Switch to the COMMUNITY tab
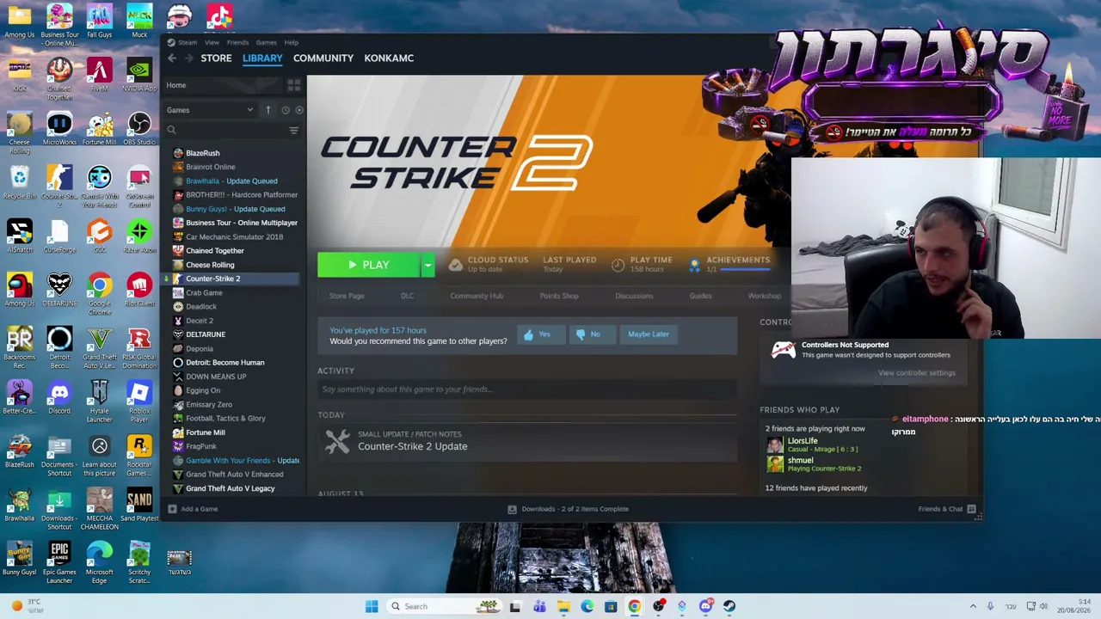This screenshot has width=1101, height=619. 323,58
